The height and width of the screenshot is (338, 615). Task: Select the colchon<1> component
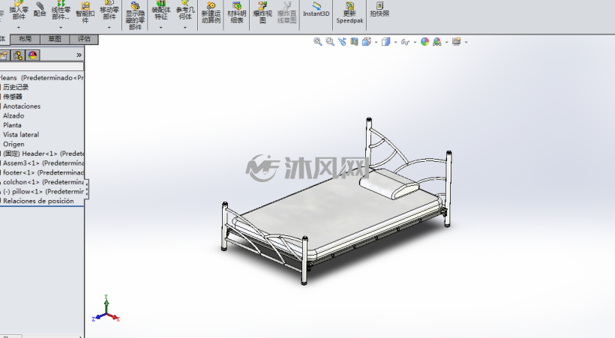pos(42,182)
